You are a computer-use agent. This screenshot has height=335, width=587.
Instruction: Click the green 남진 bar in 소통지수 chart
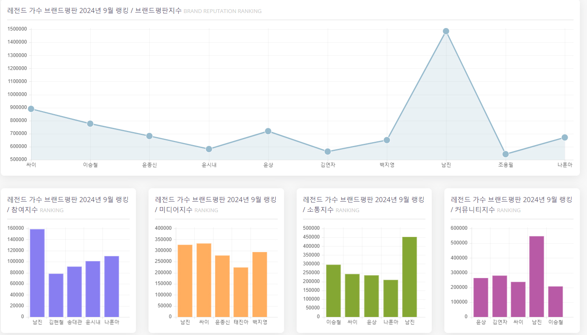[410, 277]
